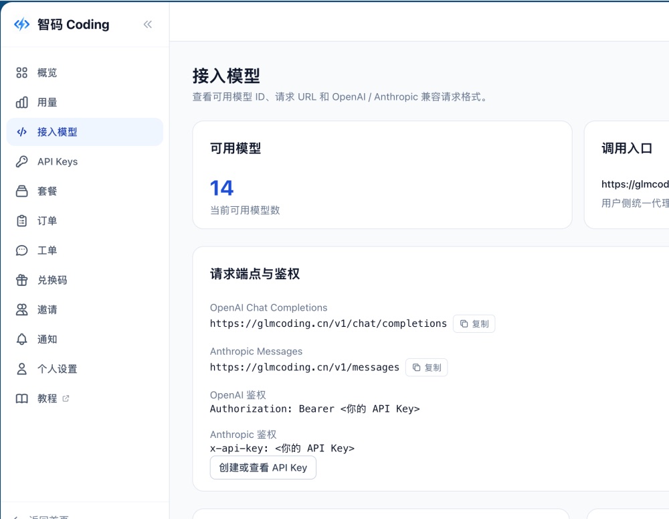Select 接入模型 in the sidebar

click(85, 132)
